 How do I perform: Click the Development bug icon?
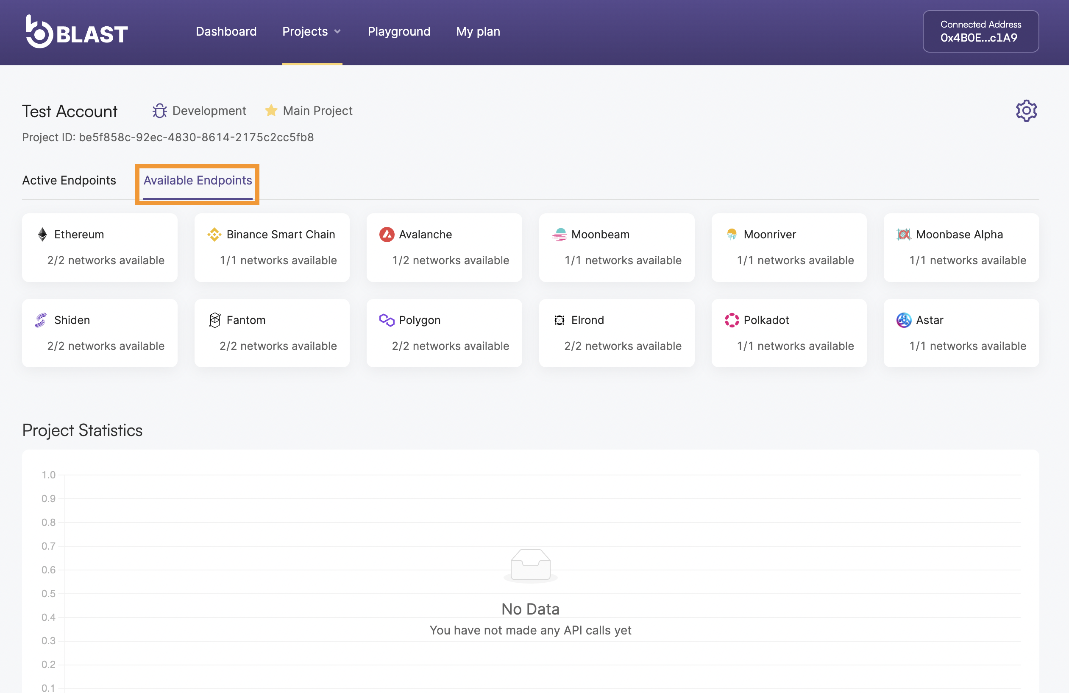click(x=159, y=111)
